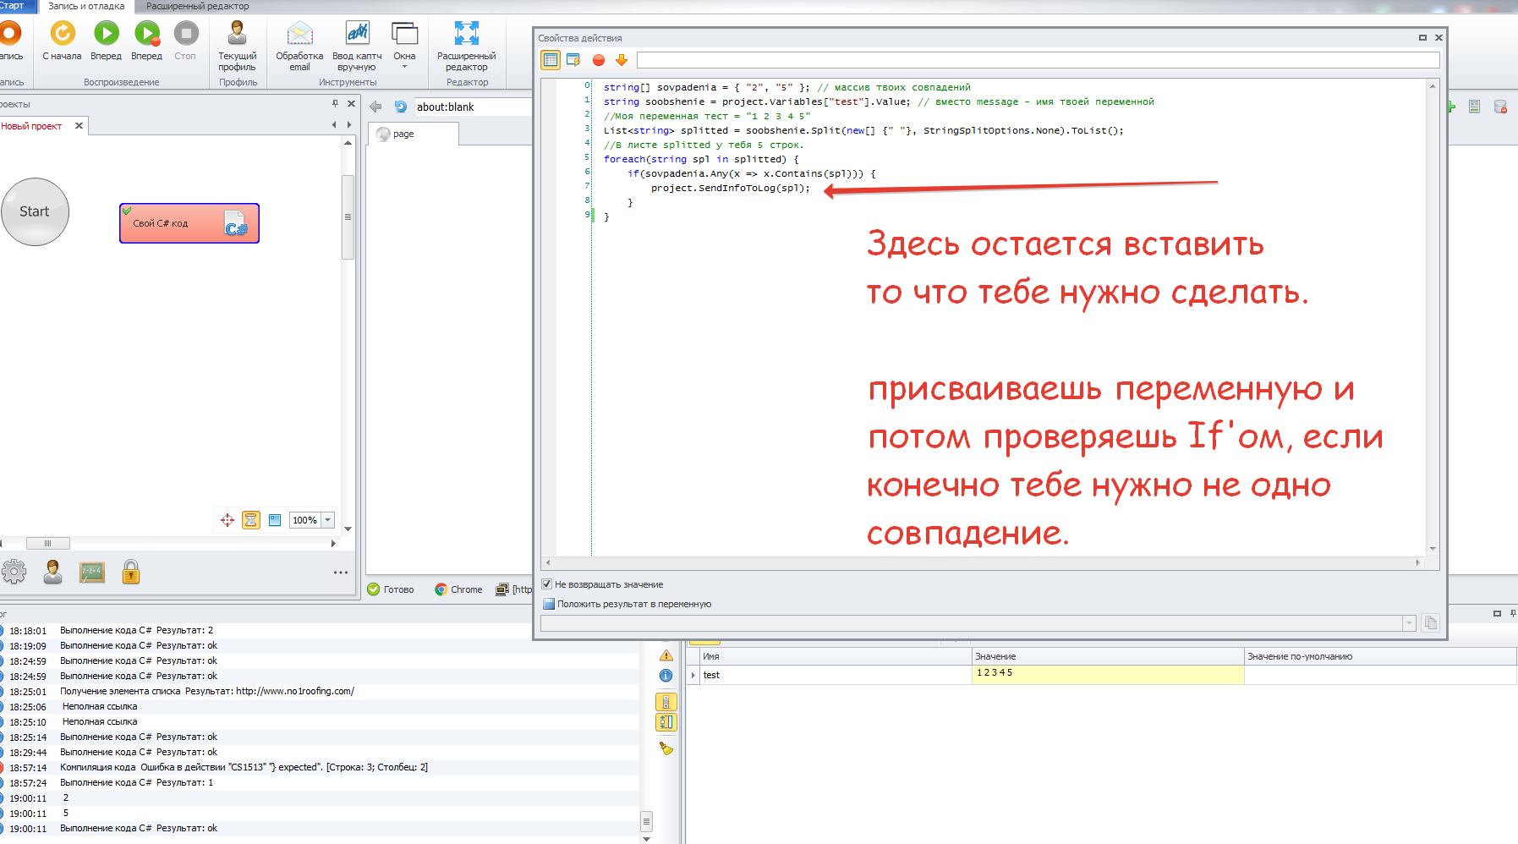The image size is (1518, 844).
Task: Click the log link http://www.no1roofing.com/
Action: 294,691
